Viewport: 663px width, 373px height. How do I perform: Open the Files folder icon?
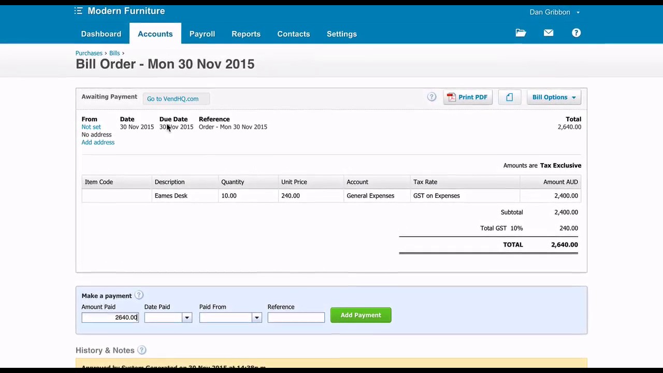[x=521, y=33]
